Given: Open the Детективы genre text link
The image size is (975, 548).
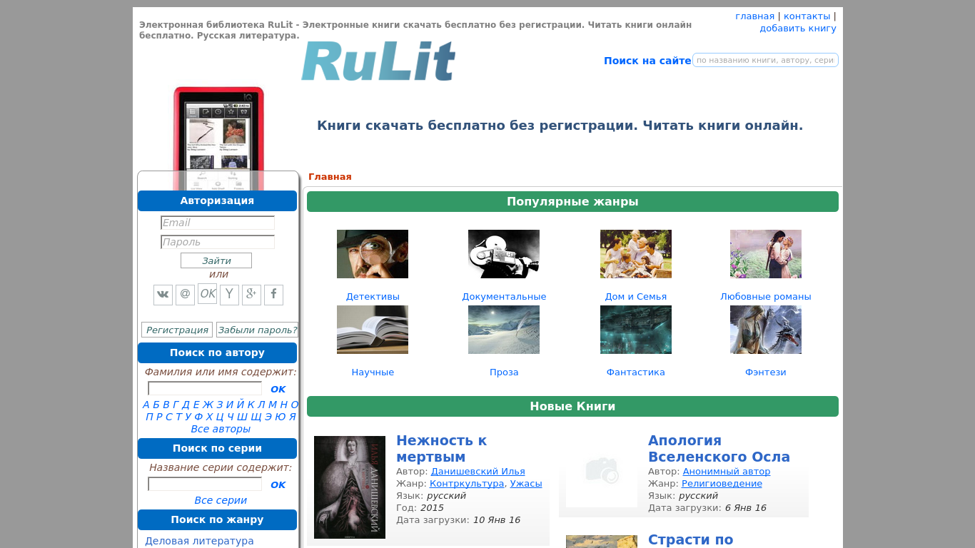Looking at the screenshot, I should point(373,296).
